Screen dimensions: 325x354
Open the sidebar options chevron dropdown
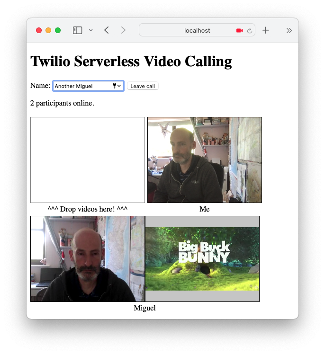click(x=91, y=30)
